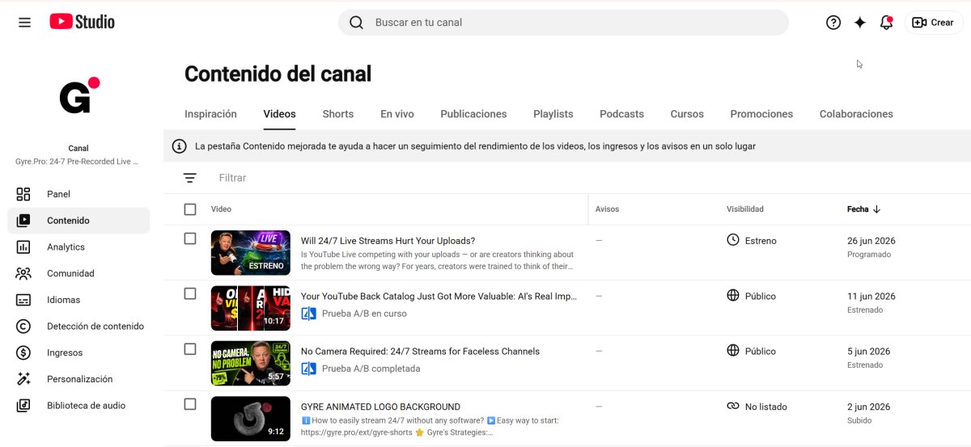Open the ESTRENO video thumbnail
The image size is (971, 447).
(251, 253)
